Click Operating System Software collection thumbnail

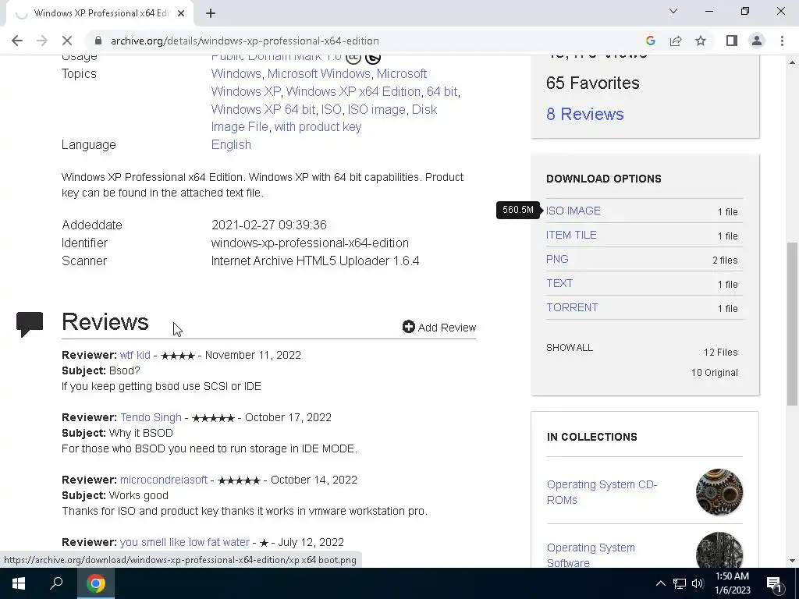(719, 550)
